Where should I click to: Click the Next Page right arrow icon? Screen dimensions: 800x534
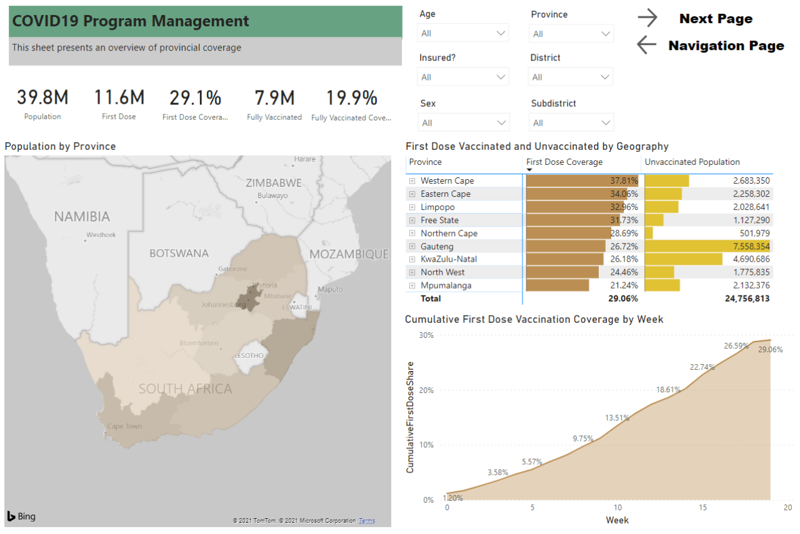(x=647, y=19)
